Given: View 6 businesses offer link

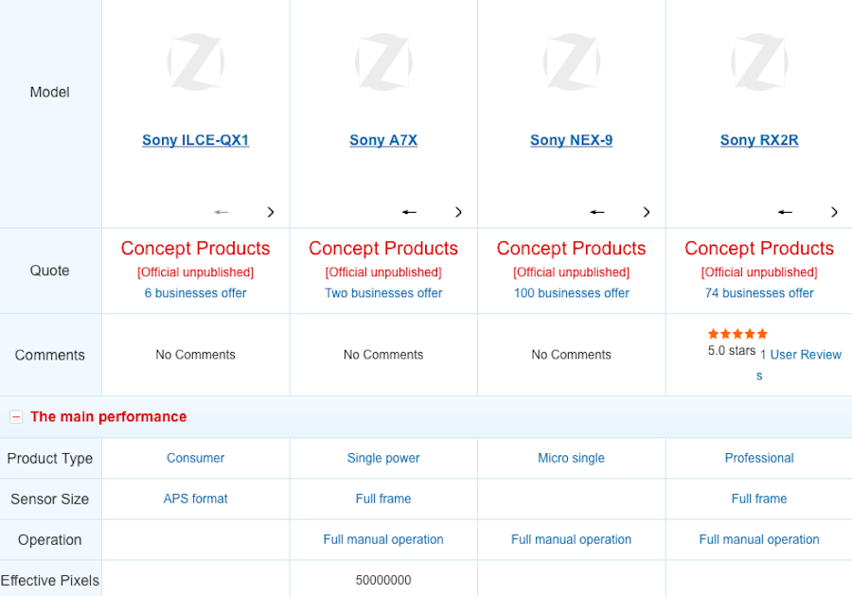Looking at the screenshot, I should (195, 293).
